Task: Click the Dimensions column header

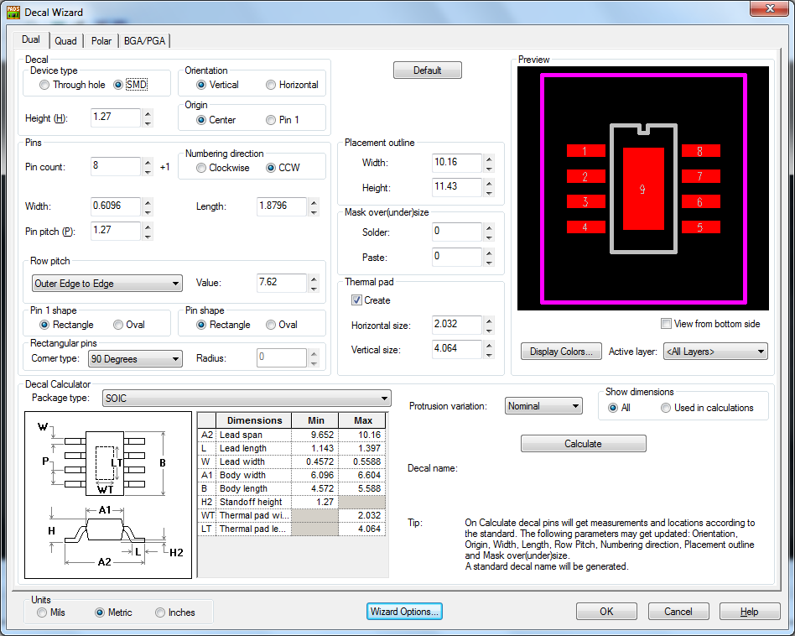Action: [x=253, y=420]
